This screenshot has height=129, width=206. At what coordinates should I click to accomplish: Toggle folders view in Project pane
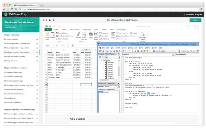[x=106, y=57]
